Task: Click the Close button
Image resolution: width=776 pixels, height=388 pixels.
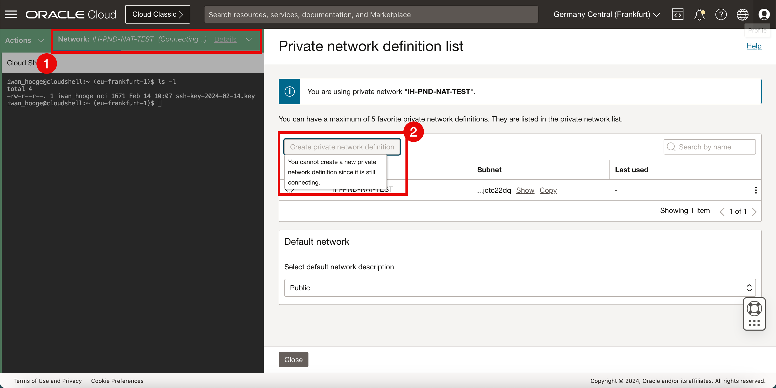Action: (293, 360)
